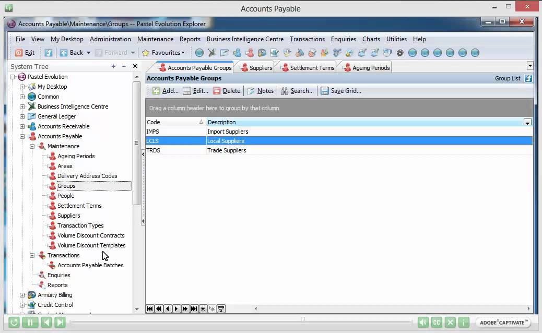The width and height of the screenshot is (542, 333).
Task: Click the Captivate rewind button
Action: [x=14, y=323]
